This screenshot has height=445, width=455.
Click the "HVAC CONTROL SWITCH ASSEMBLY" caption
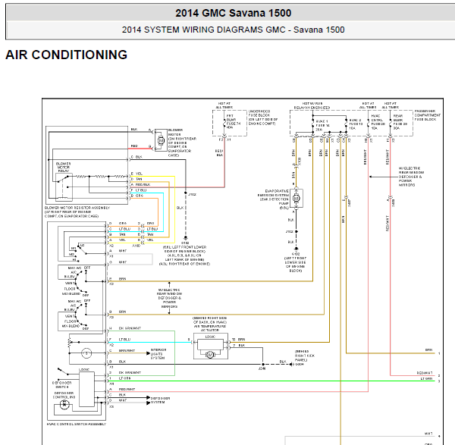(x=77, y=424)
